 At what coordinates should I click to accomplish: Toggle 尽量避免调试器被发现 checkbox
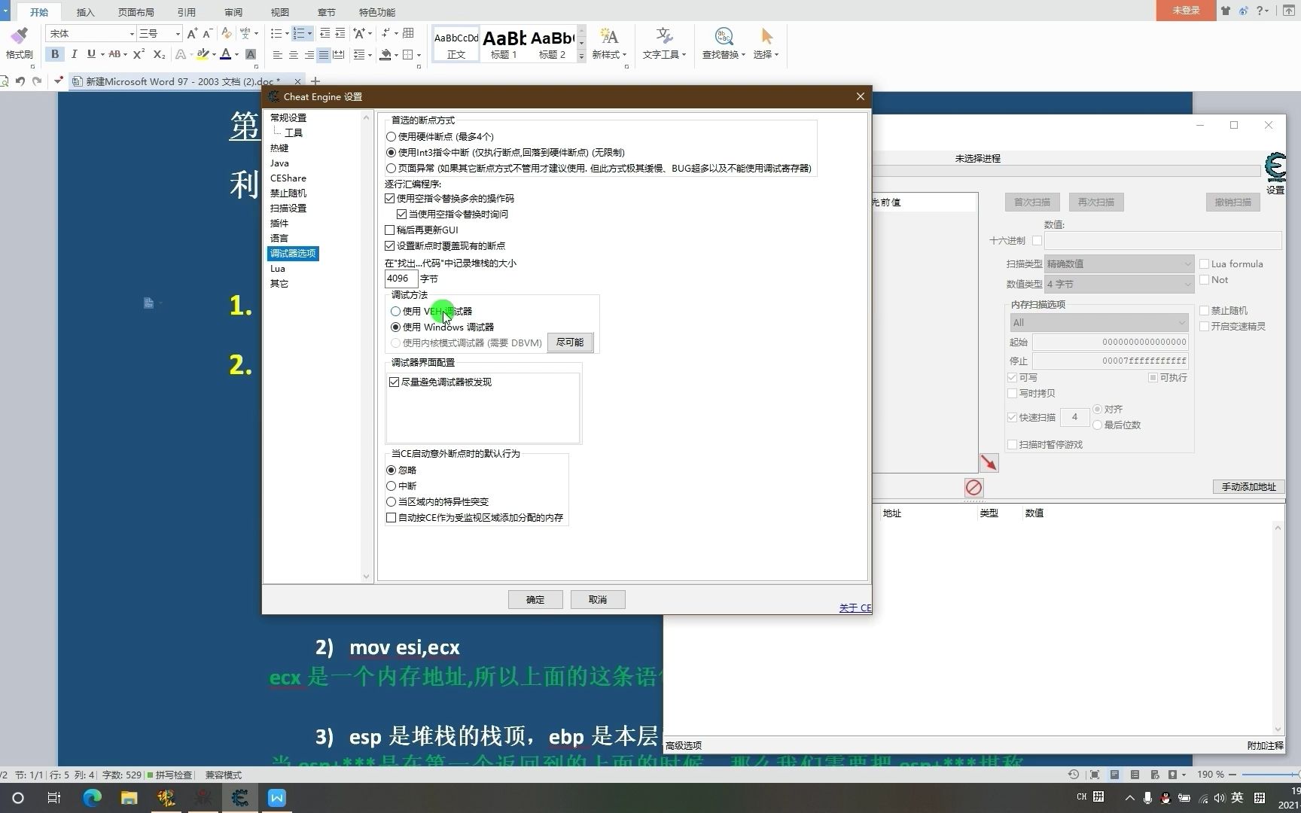394,382
